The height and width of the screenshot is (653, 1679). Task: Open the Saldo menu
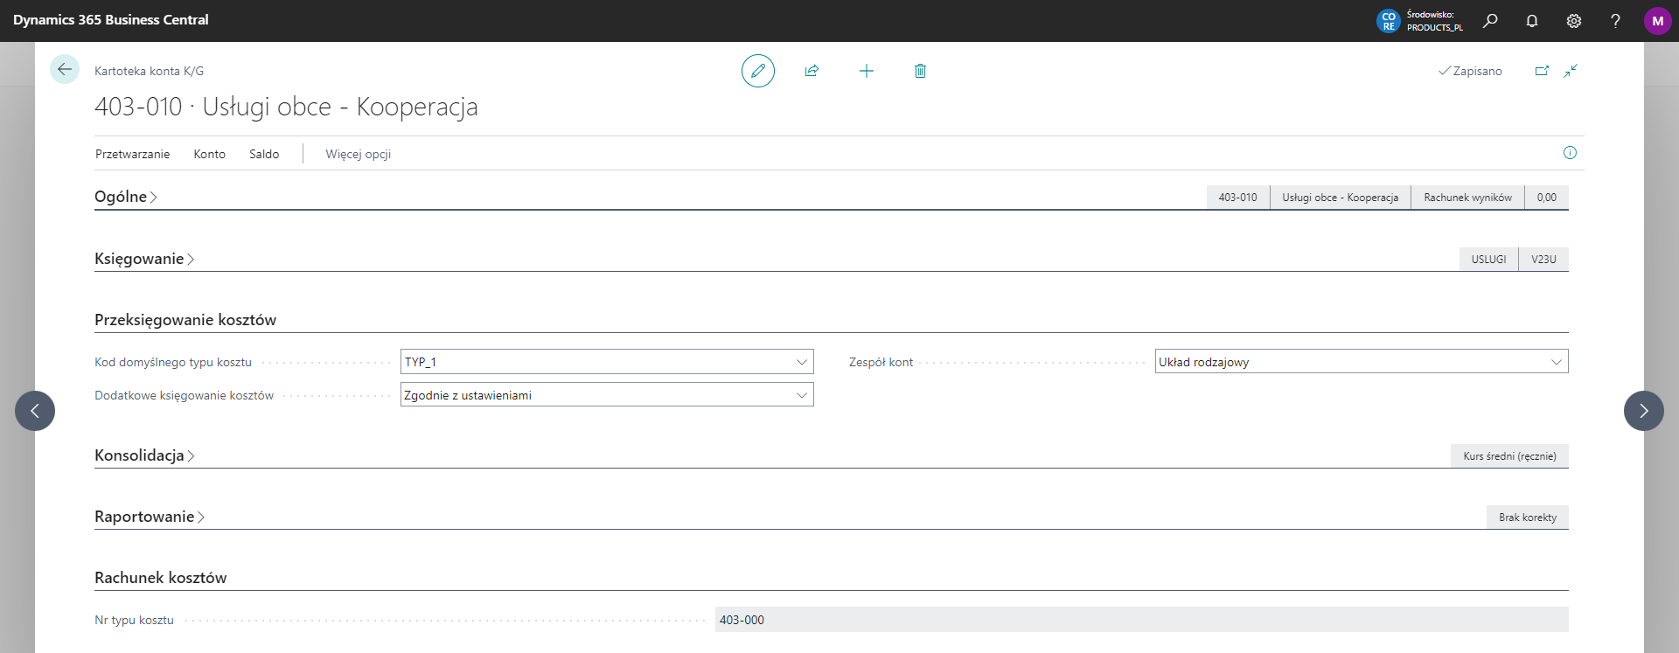[x=264, y=154]
